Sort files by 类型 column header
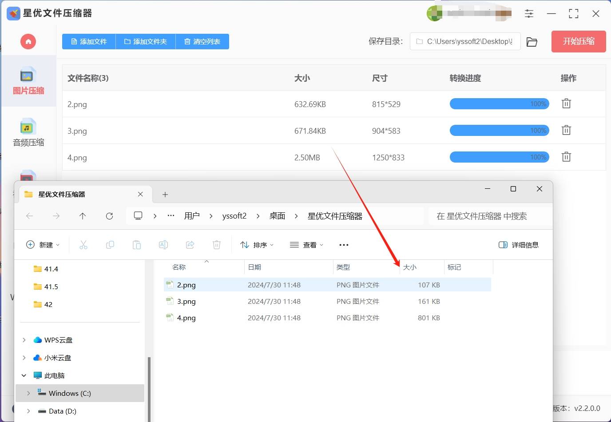 [343, 267]
